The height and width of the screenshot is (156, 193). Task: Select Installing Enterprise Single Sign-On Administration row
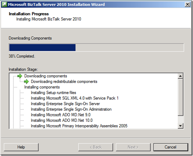pyautogui.click(x=71, y=109)
